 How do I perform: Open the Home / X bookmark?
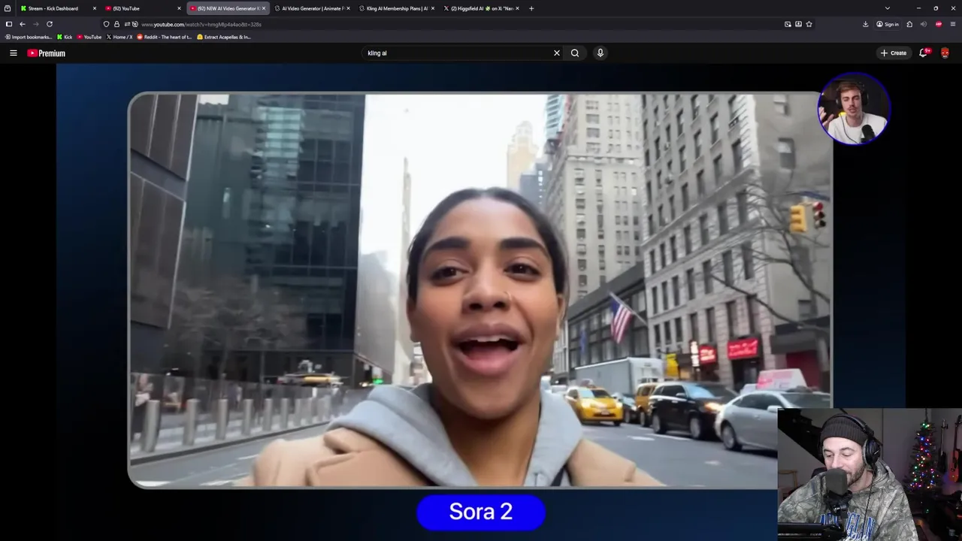coord(119,37)
